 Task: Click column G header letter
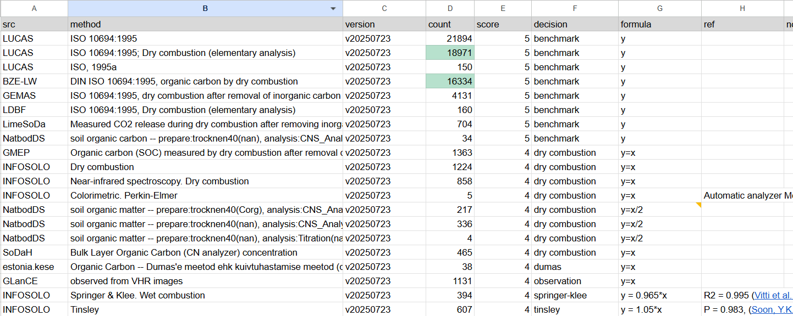[x=659, y=8]
